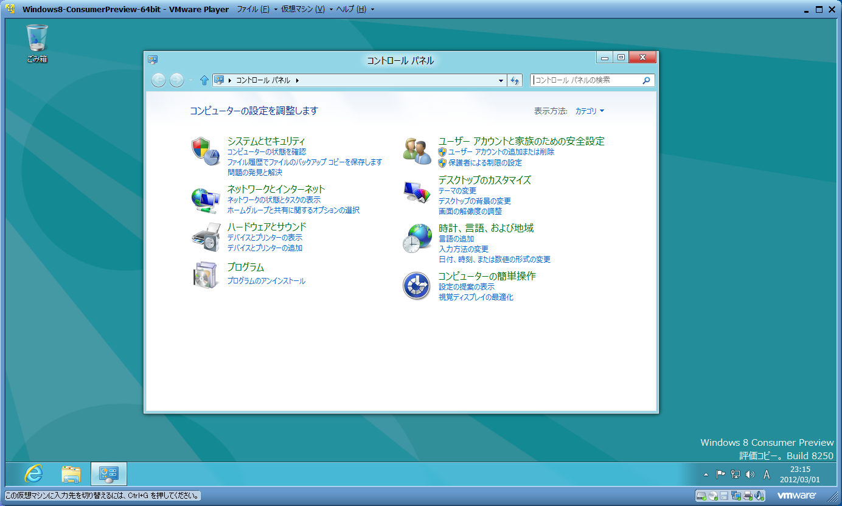Open 問題の発見と解決 link
The image size is (842, 506).
pyautogui.click(x=254, y=173)
